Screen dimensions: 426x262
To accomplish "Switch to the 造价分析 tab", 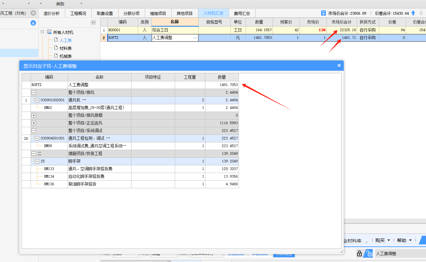I will [x=52, y=13].
